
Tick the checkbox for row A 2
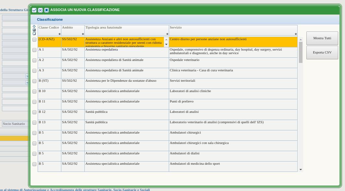coord(34,60)
